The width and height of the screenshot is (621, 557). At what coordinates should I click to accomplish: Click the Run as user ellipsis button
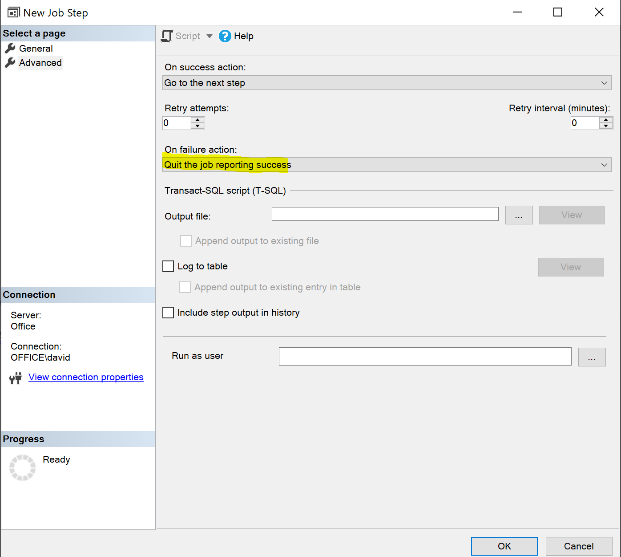click(x=592, y=357)
